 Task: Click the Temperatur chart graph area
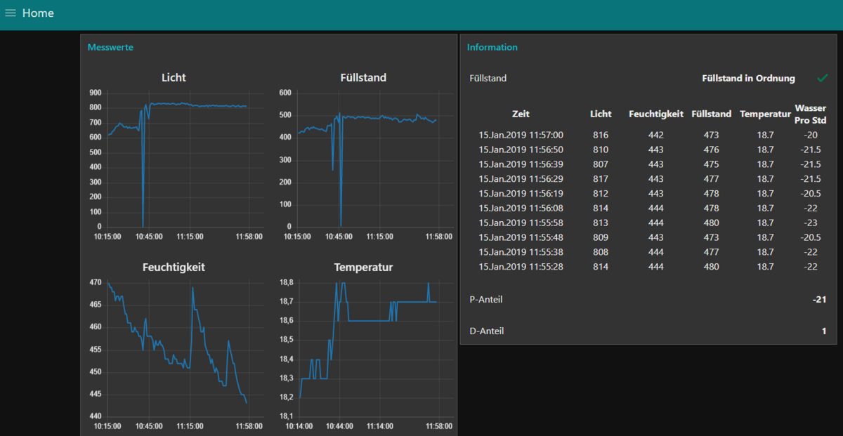tap(365, 349)
